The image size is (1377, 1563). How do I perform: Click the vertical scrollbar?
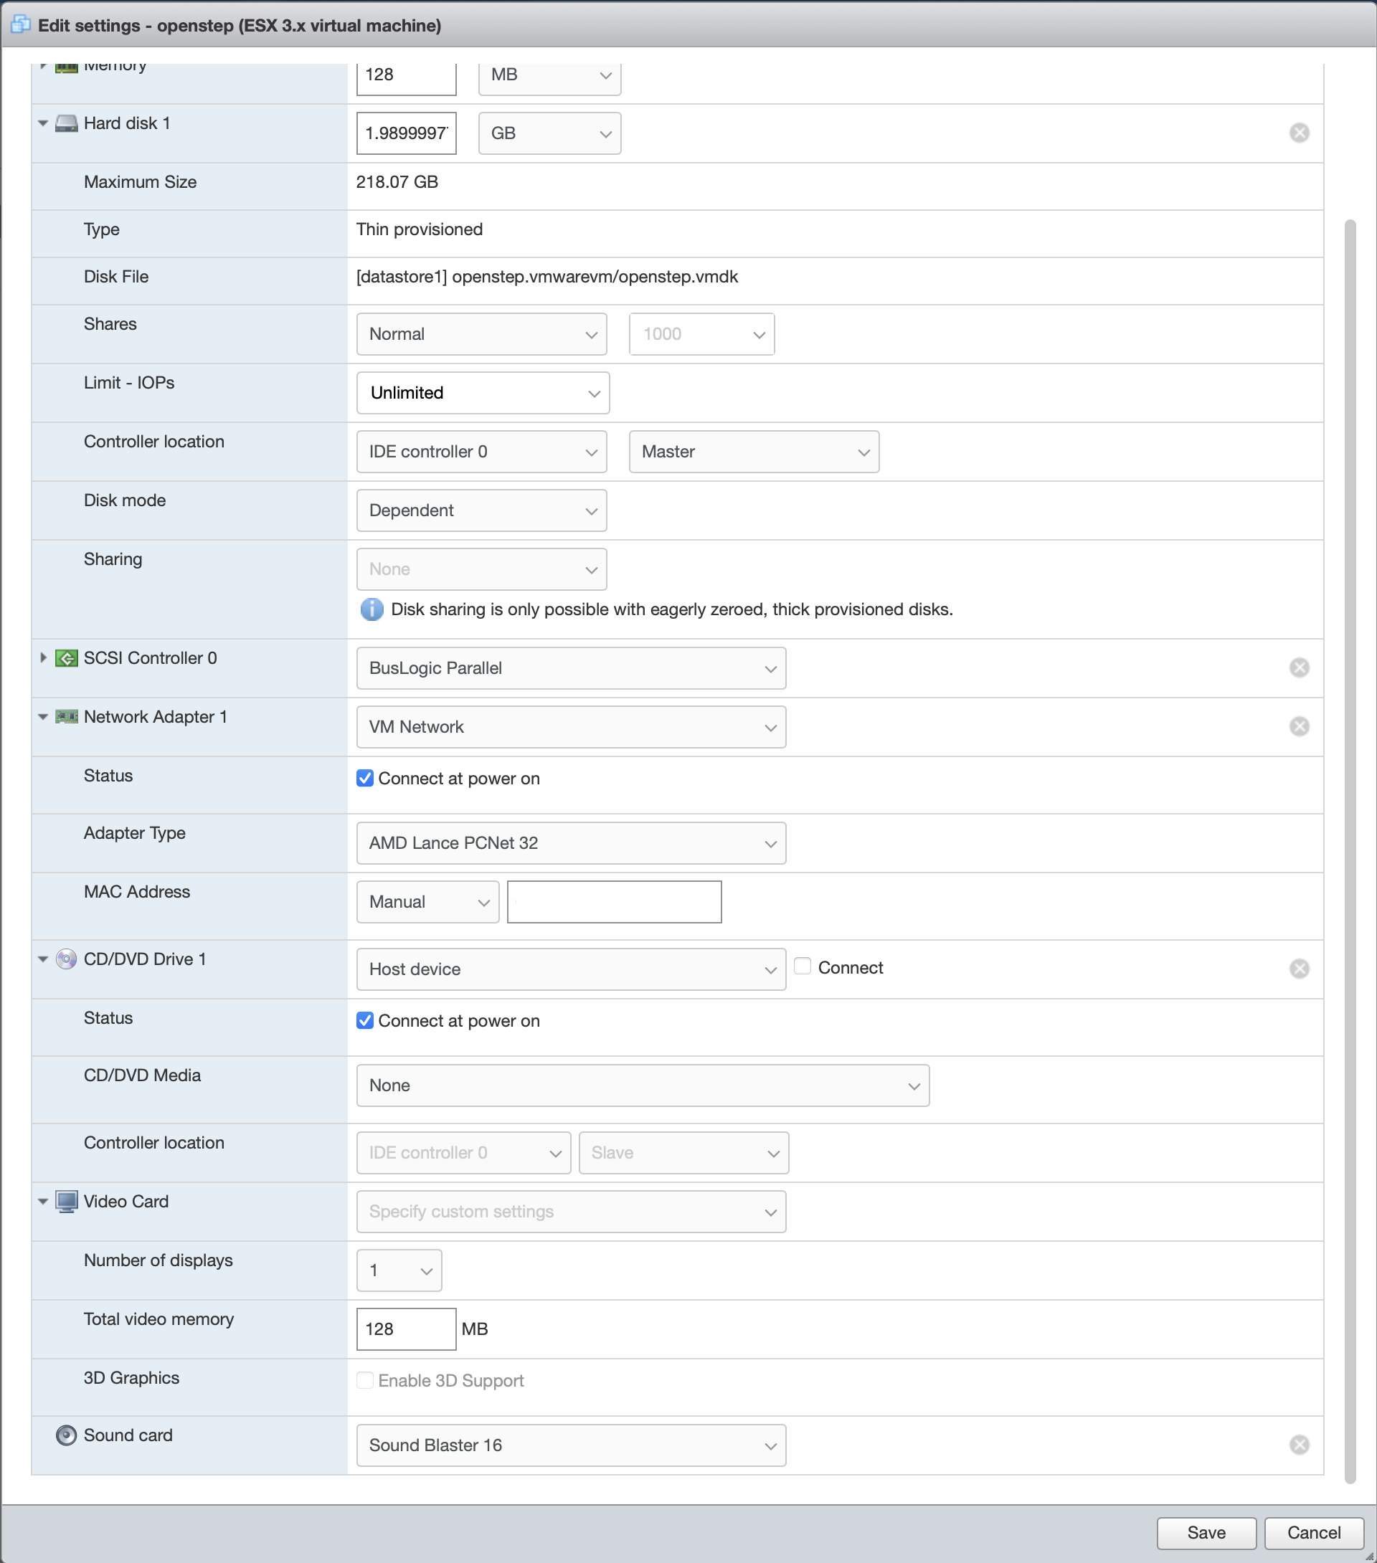pos(1350,841)
